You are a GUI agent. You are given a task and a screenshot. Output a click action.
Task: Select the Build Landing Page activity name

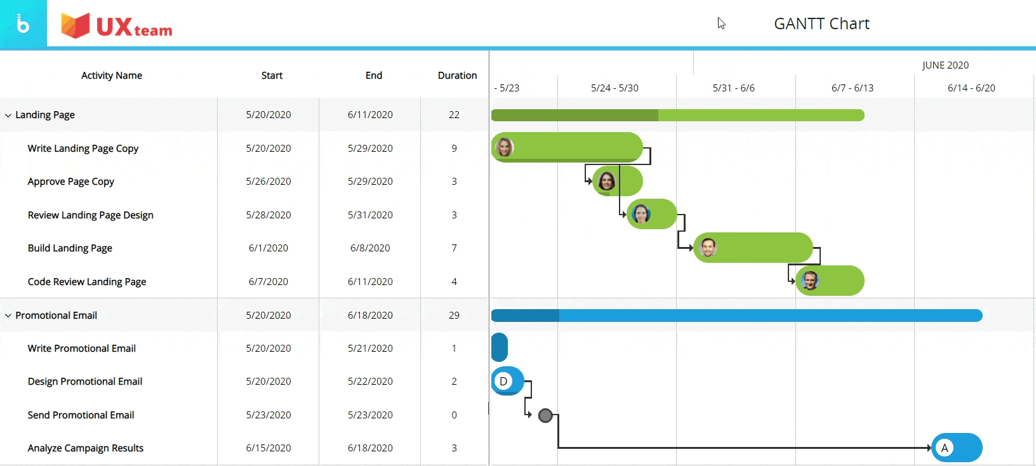70,248
